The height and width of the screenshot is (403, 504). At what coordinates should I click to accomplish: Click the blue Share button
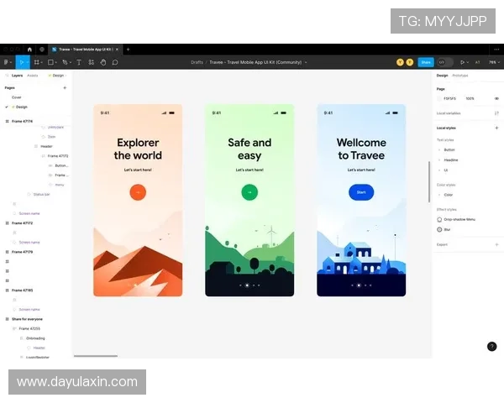426,62
